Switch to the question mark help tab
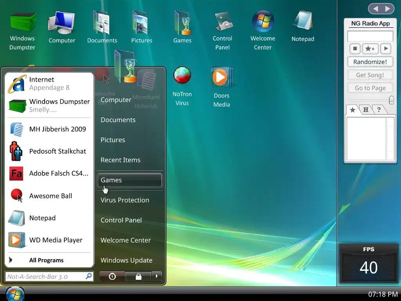This screenshot has height=301, width=401. (379, 110)
